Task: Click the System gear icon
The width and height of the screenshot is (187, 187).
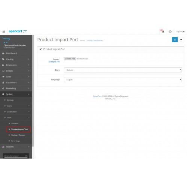Action: [3, 94]
